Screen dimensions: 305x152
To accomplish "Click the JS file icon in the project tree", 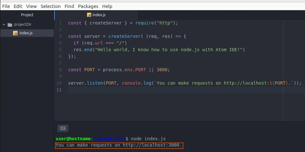I will coord(15,33).
